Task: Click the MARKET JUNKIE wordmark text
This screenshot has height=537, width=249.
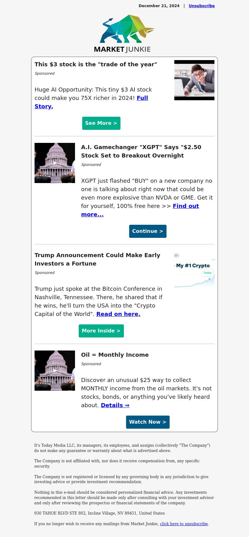Action: 122,49
